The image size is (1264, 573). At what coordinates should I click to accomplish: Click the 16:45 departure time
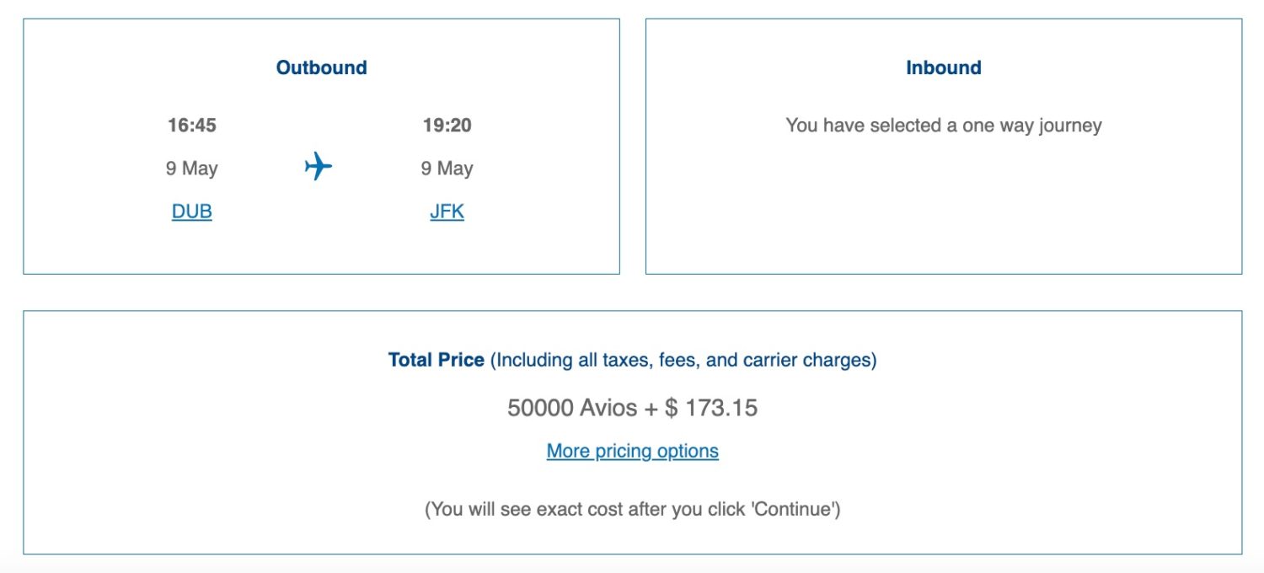[193, 125]
